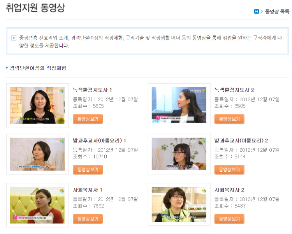
Task: Click the 사회복지사 1 title text
Action: [88, 190]
